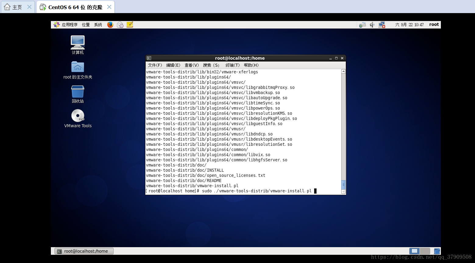Switch to first workspace in switcher
Viewport: 475px width, 263px height.
tap(414, 251)
